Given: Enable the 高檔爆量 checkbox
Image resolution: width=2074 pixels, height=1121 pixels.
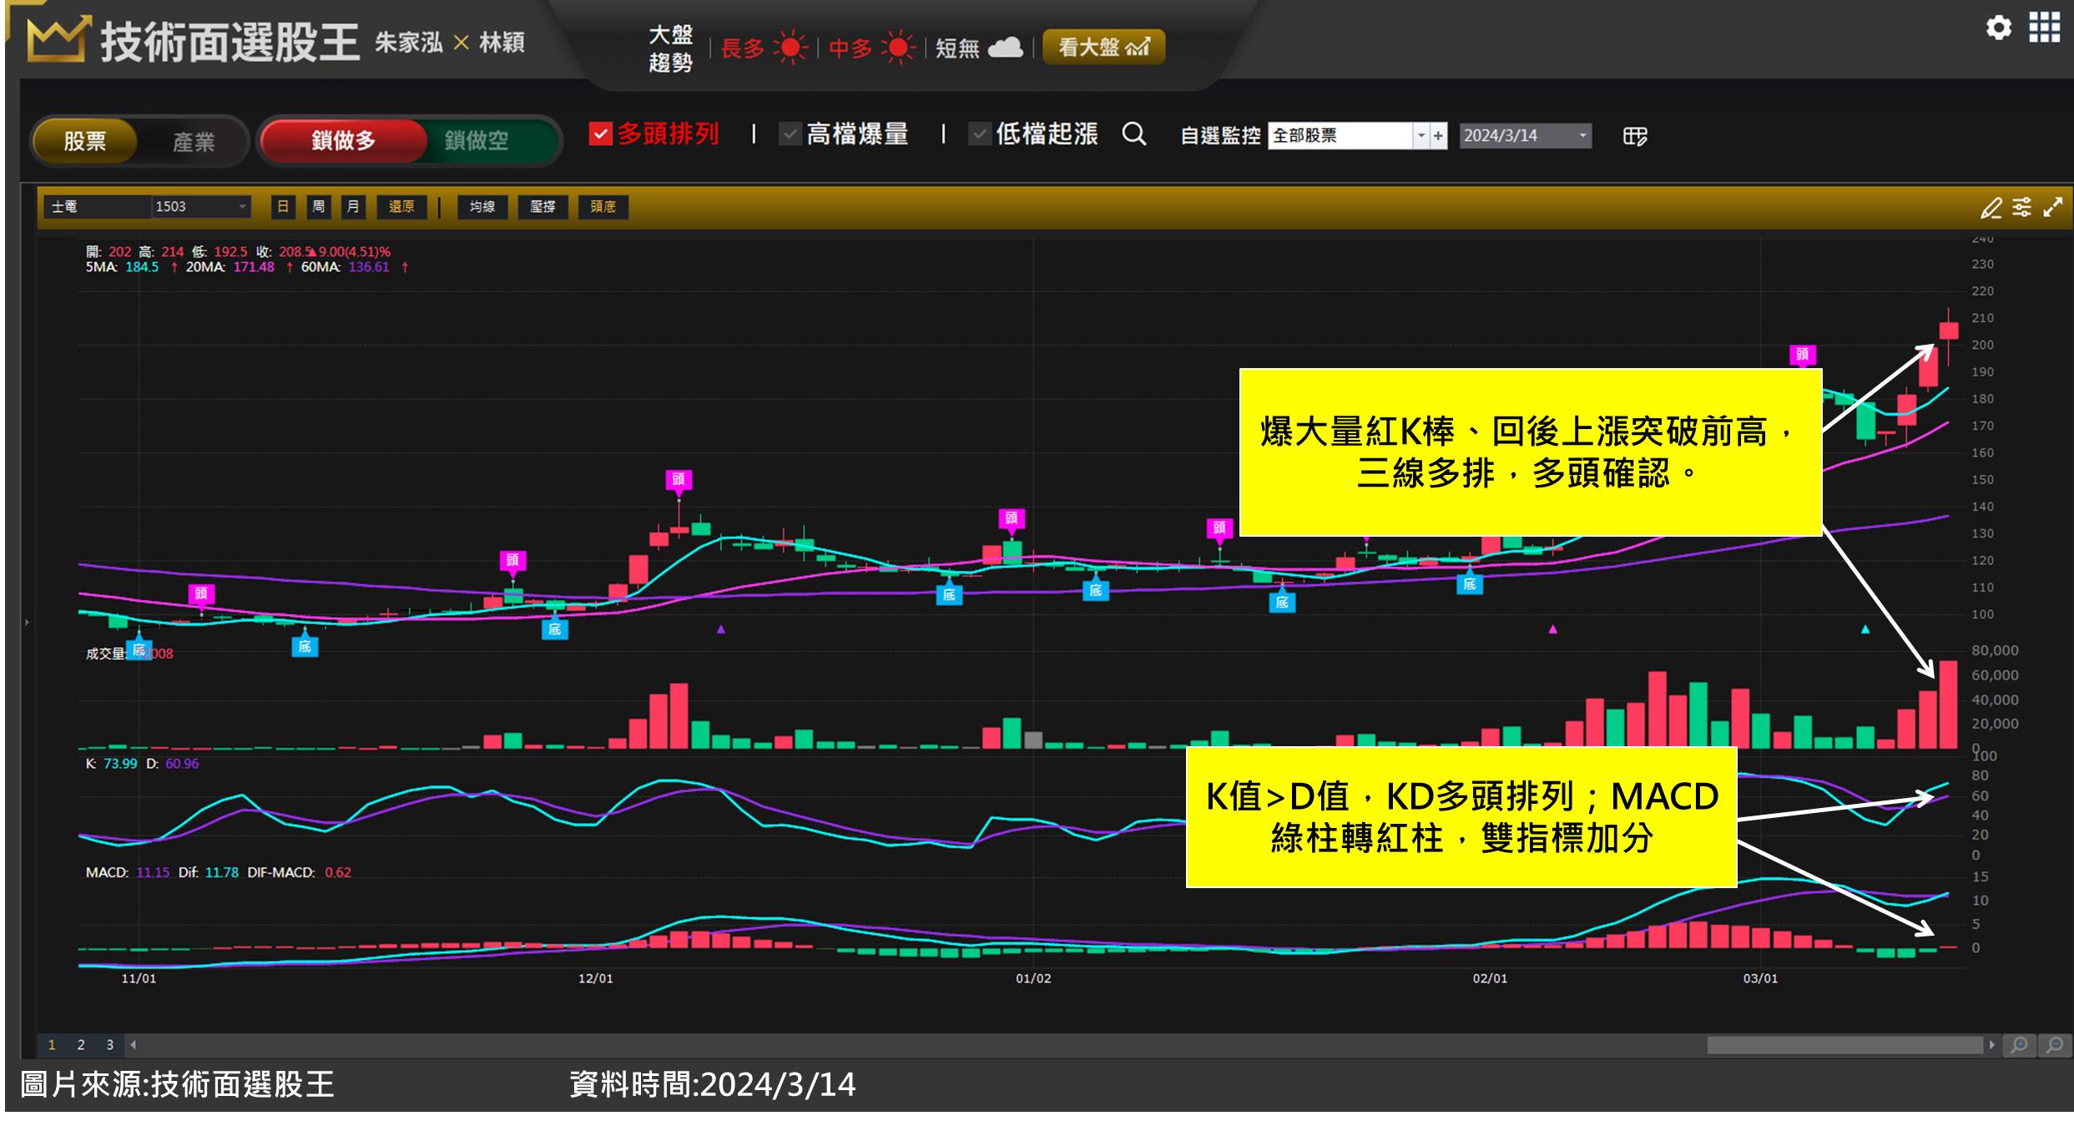Looking at the screenshot, I should pos(790,134).
